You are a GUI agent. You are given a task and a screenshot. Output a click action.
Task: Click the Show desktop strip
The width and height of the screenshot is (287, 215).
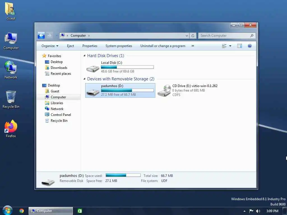click(285, 211)
